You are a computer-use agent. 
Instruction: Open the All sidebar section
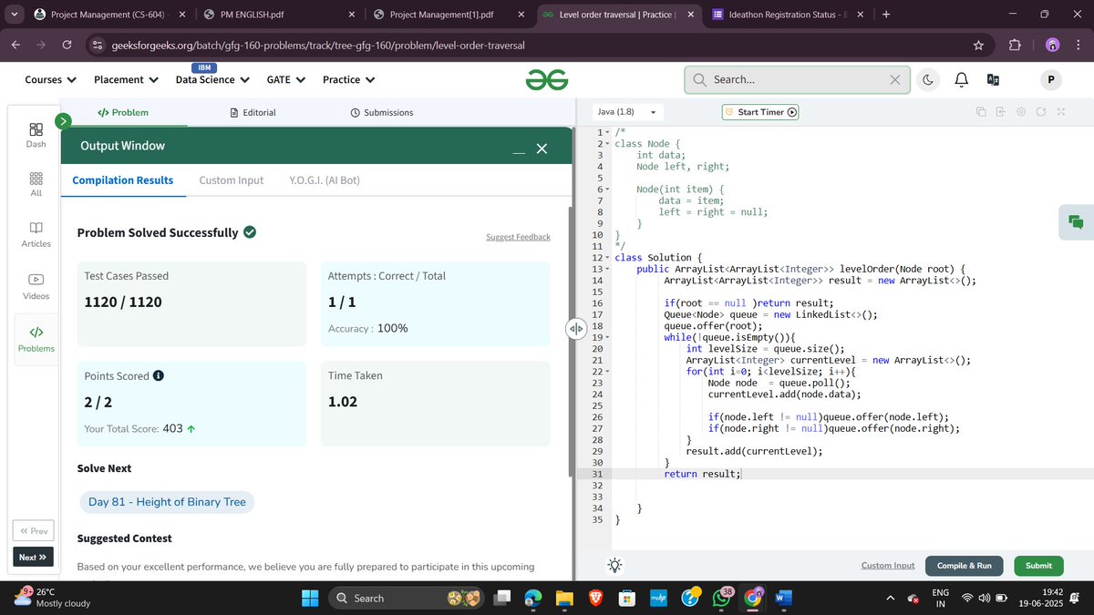36,184
